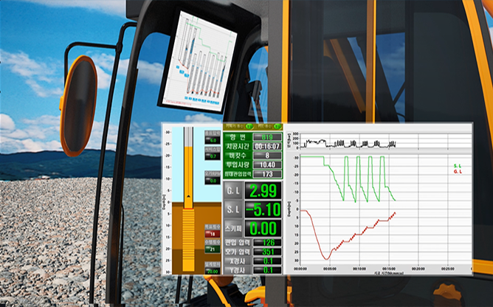The image size is (493, 307).
Task: Click the red counter showing 18
Action: click(213, 234)
